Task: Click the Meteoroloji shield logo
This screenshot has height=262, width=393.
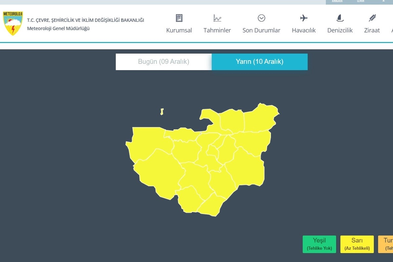Action: pyautogui.click(x=13, y=23)
